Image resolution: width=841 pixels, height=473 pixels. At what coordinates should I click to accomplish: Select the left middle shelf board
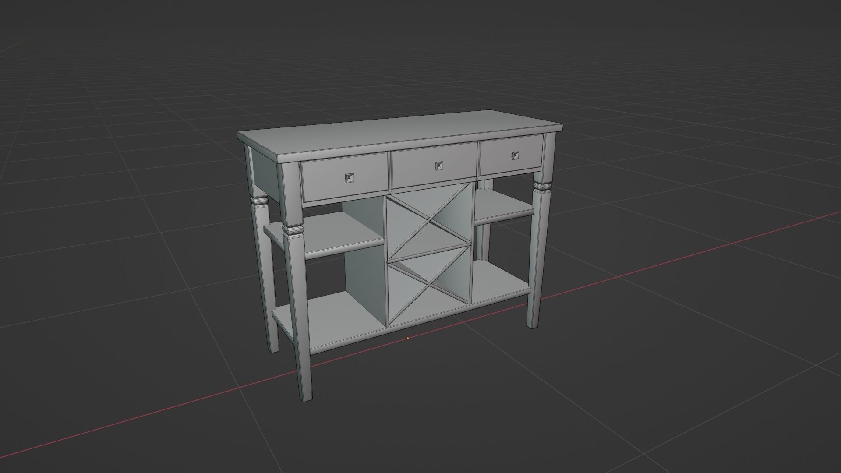pos(324,236)
